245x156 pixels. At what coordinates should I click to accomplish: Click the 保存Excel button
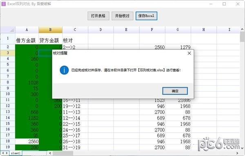[146, 16]
